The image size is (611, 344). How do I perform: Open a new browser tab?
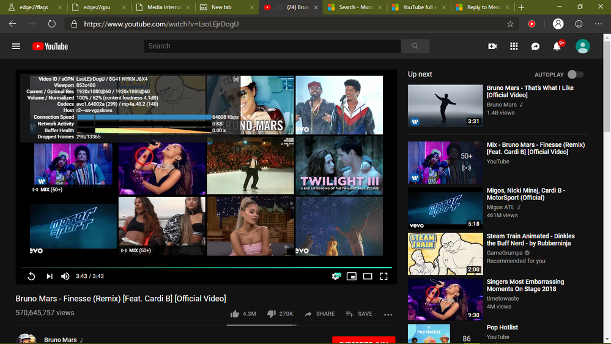[x=521, y=7]
